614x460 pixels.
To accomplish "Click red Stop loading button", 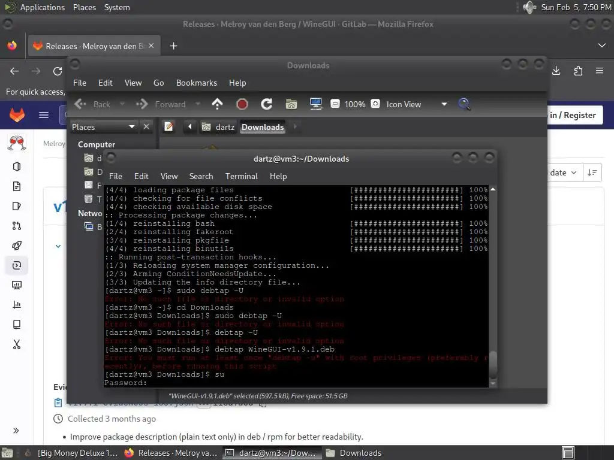I will tap(242, 104).
